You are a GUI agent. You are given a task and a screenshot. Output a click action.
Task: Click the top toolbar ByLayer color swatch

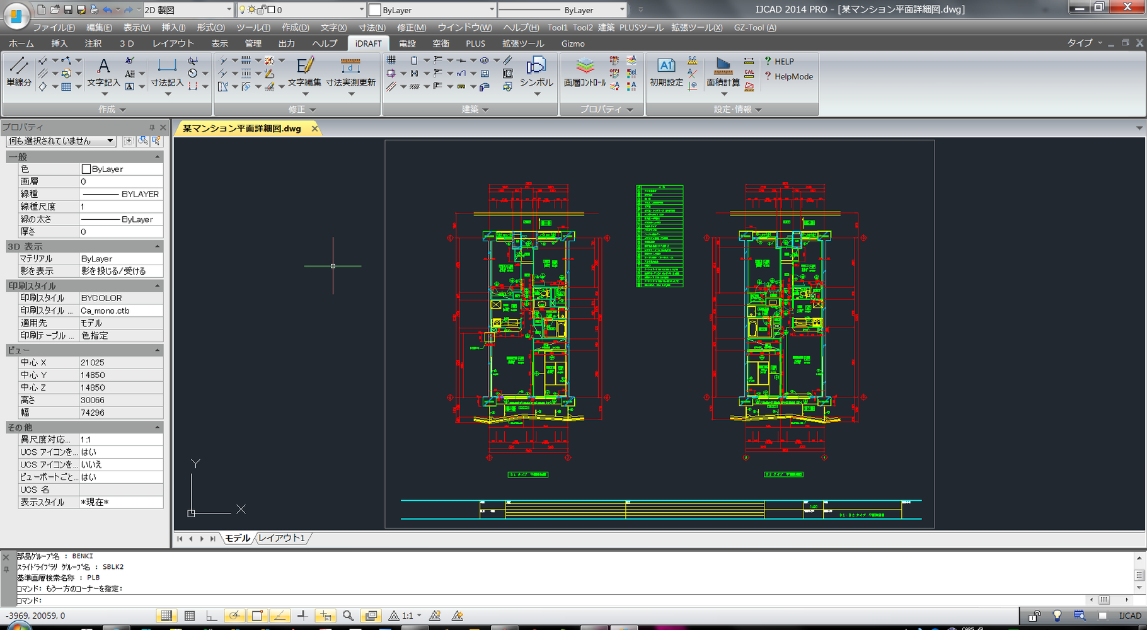(375, 9)
